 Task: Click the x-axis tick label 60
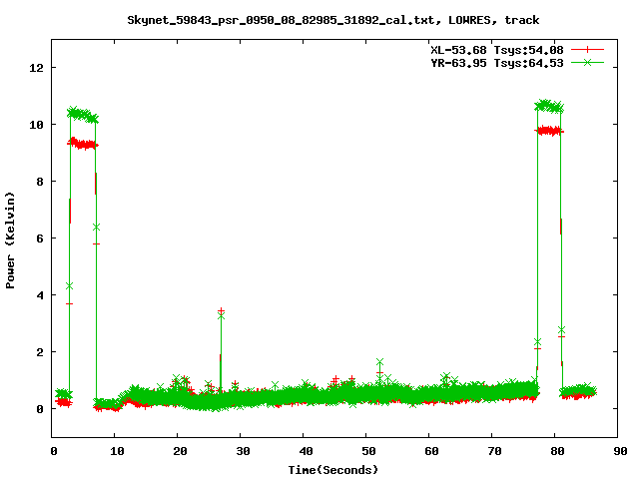431,451
